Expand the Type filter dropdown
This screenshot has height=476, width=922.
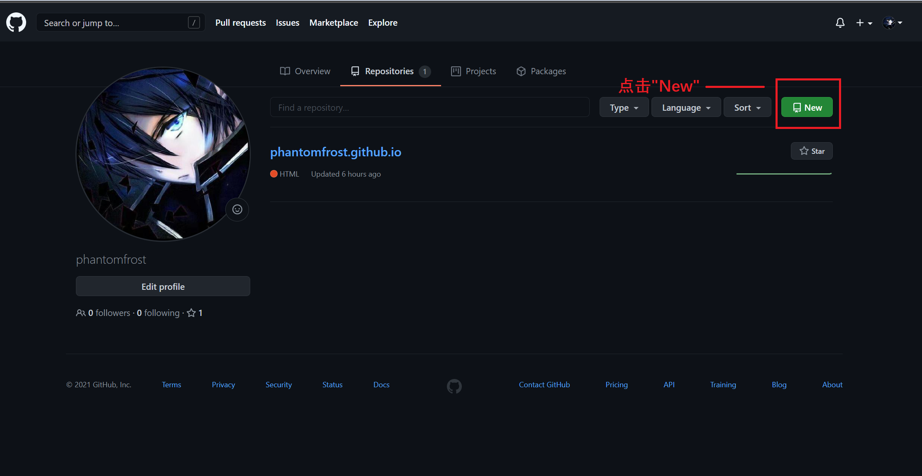coord(624,107)
